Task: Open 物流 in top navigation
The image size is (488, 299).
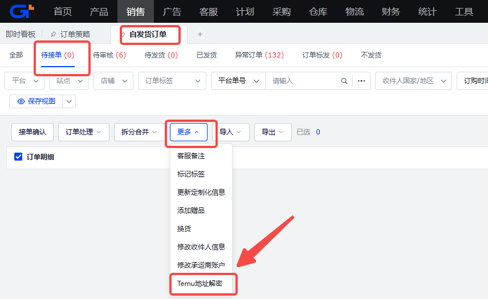Action: coord(355,11)
